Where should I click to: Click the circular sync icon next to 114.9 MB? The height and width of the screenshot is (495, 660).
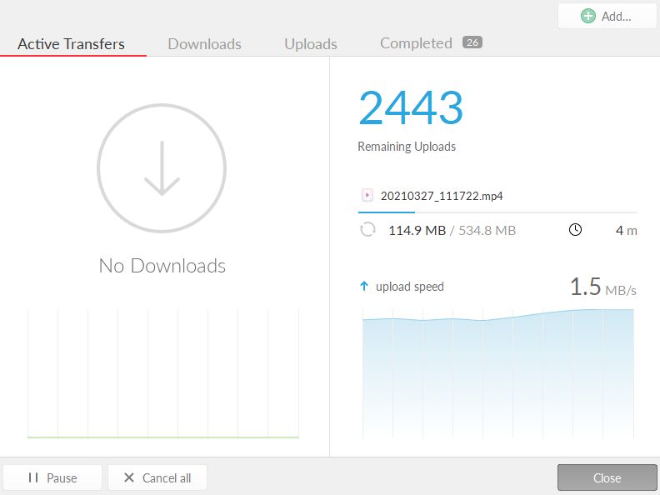point(367,230)
